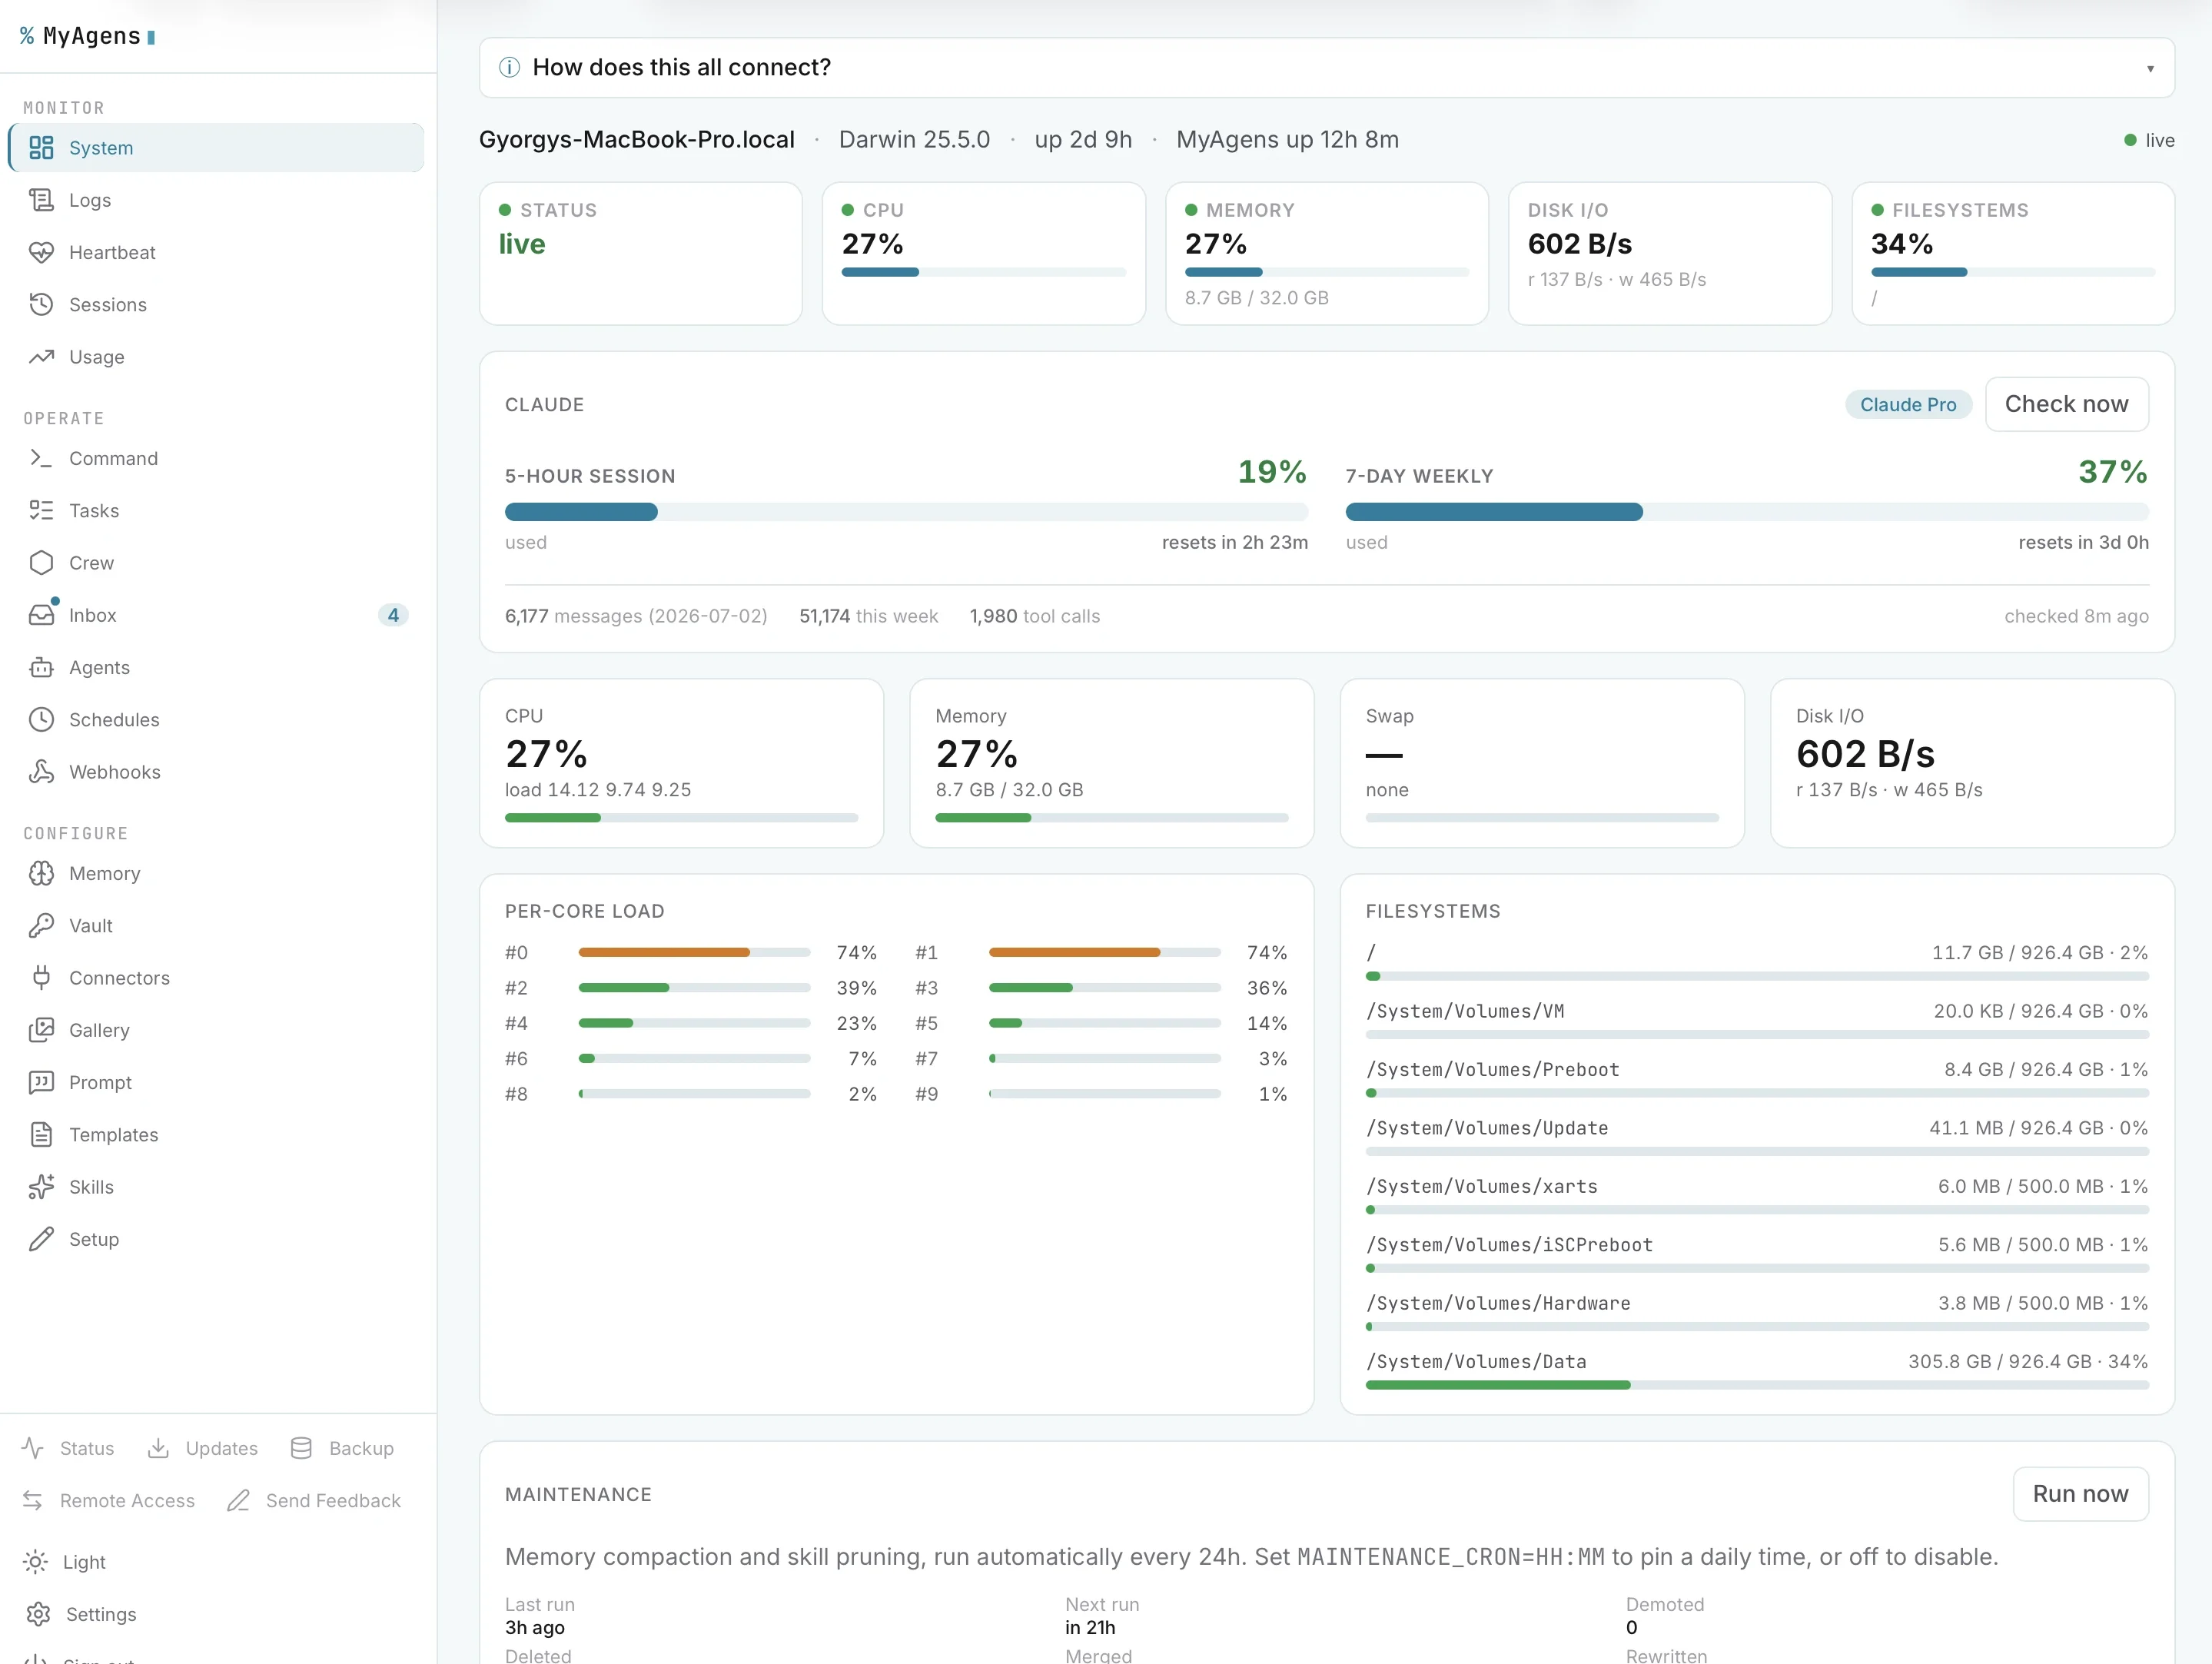Click the Claude Pro badge
Image resolution: width=2212 pixels, height=1664 pixels.
tap(1908, 404)
